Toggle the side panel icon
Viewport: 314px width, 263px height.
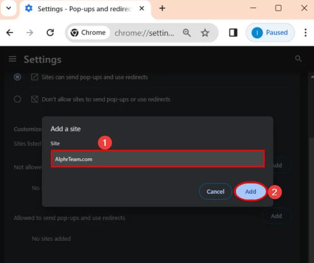click(233, 32)
